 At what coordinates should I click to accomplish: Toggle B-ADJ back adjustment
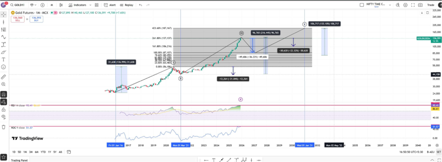coord(430,152)
